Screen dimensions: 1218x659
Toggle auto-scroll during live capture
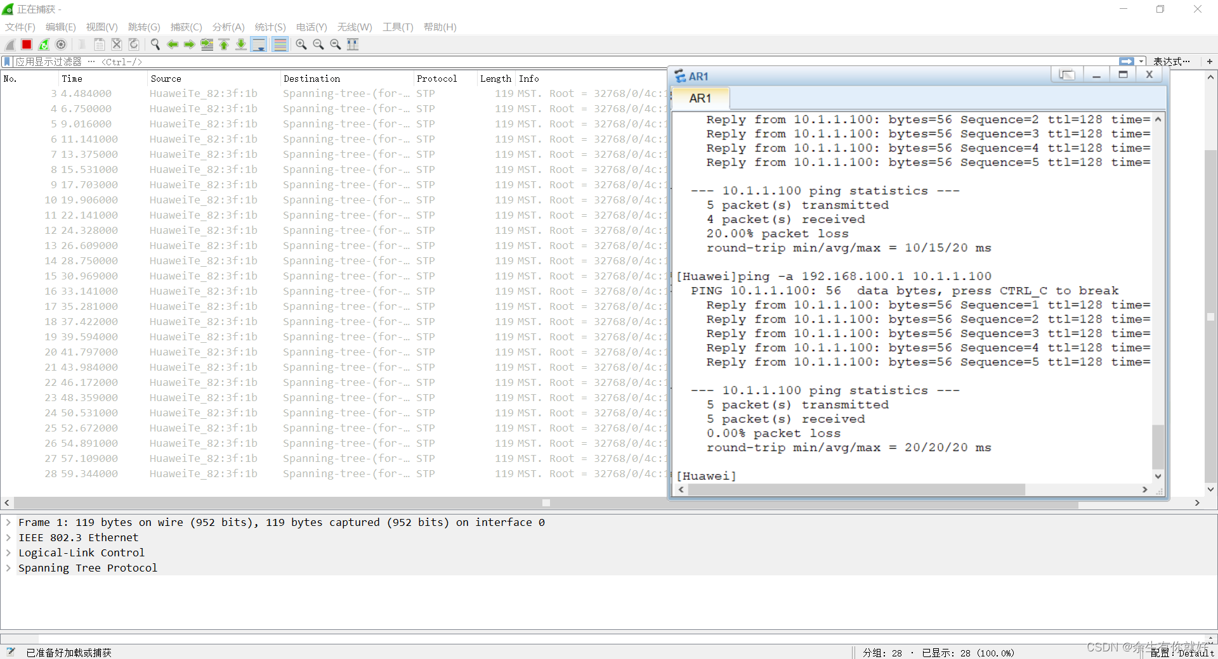click(259, 44)
